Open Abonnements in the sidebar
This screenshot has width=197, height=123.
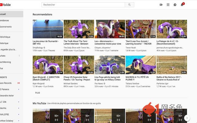point(12,27)
